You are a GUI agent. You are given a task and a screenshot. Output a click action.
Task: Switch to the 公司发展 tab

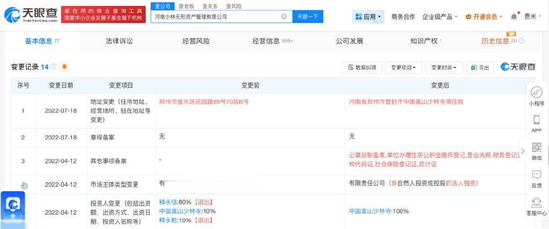[350, 41]
